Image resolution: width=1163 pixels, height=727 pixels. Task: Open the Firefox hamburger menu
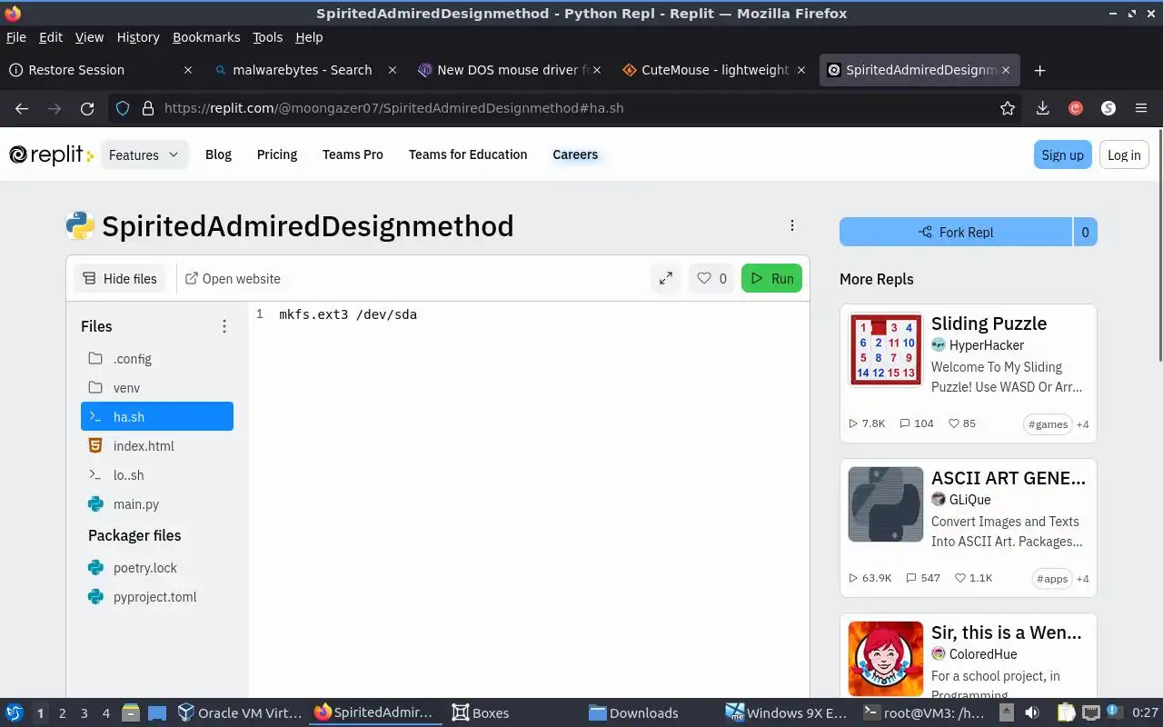coord(1141,108)
